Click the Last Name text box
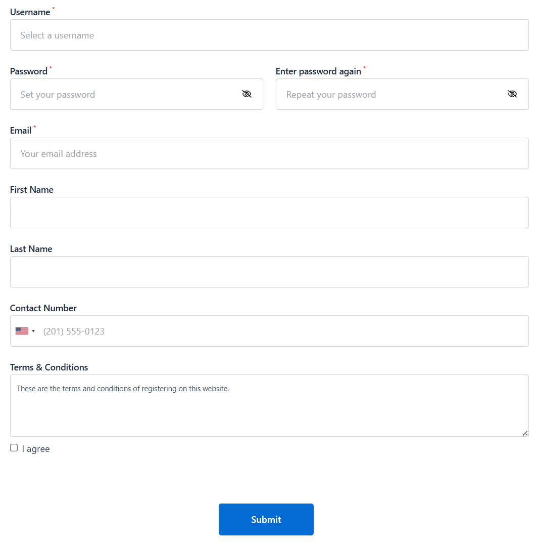Screen dimensions: 539x542 [269, 272]
